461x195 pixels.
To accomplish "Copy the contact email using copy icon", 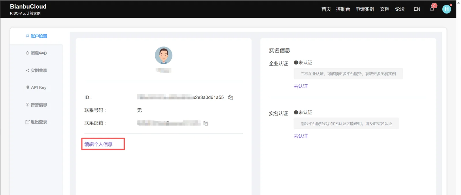I will [x=206, y=123].
